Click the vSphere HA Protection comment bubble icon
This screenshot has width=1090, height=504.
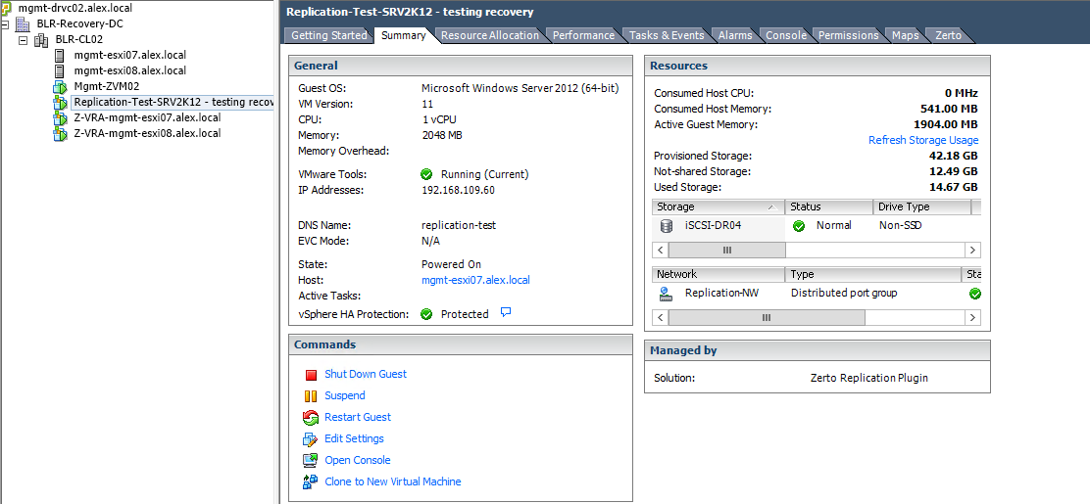(506, 313)
